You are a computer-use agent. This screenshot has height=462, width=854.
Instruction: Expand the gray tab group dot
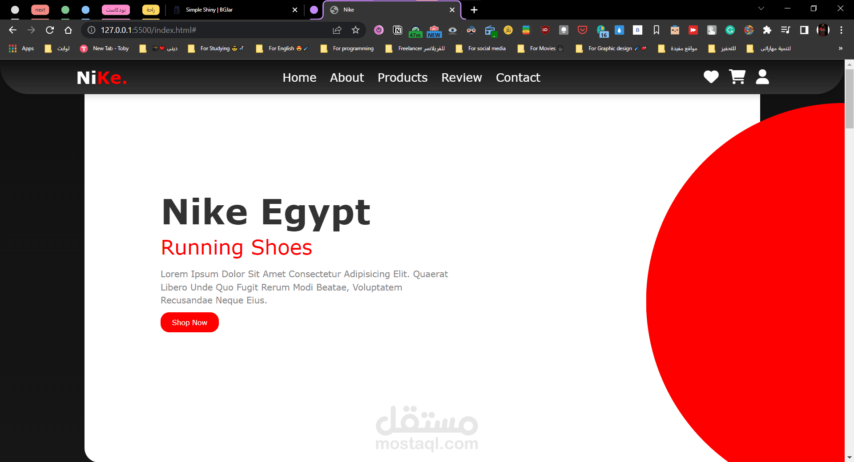coord(15,10)
